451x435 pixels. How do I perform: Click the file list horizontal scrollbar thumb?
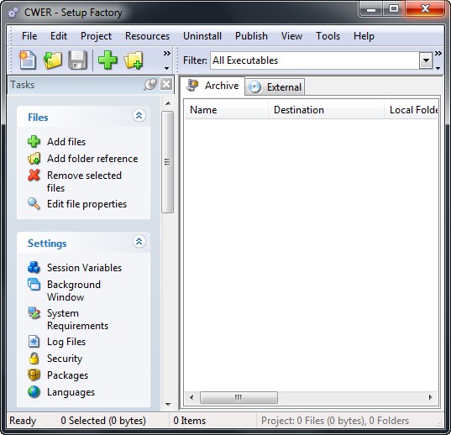click(x=239, y=397)
